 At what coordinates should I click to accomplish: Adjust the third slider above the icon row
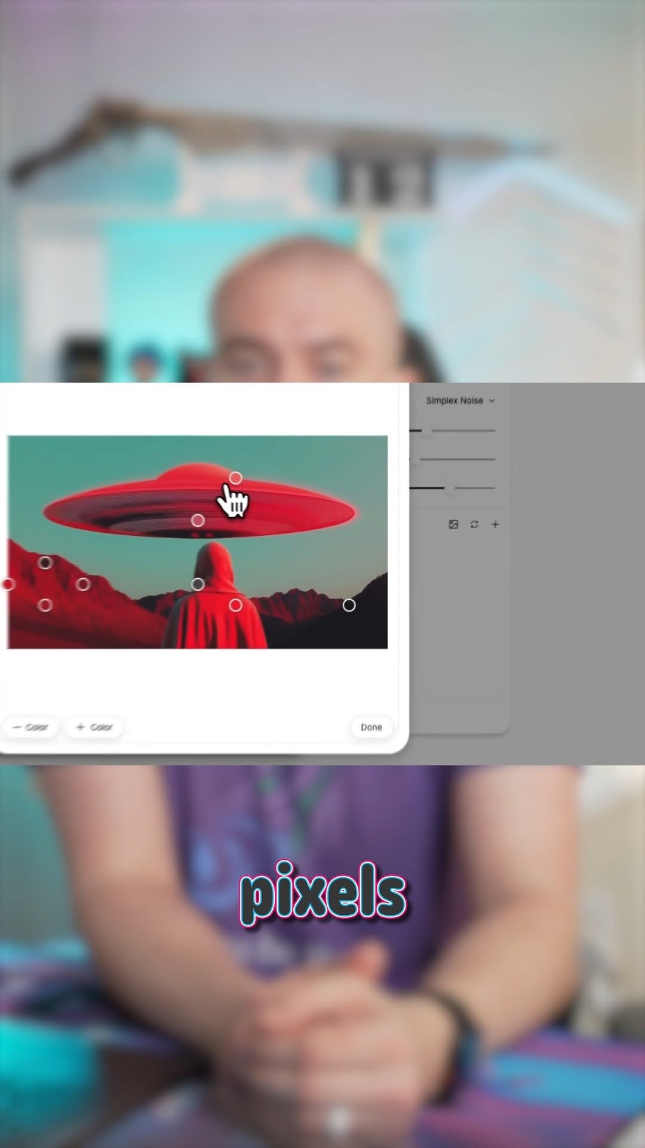[x=452, y=488]
